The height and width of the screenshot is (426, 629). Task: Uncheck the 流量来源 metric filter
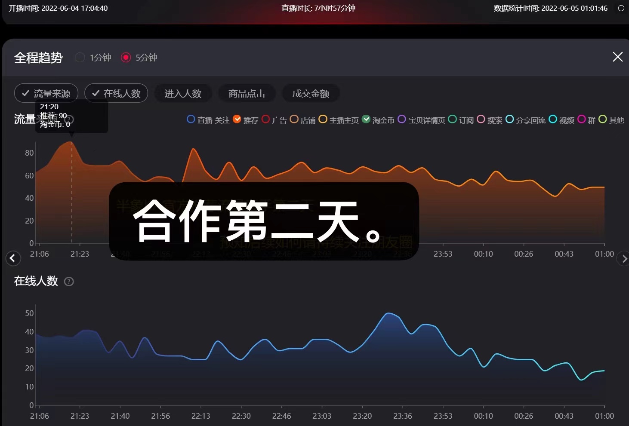coord(46,93)
